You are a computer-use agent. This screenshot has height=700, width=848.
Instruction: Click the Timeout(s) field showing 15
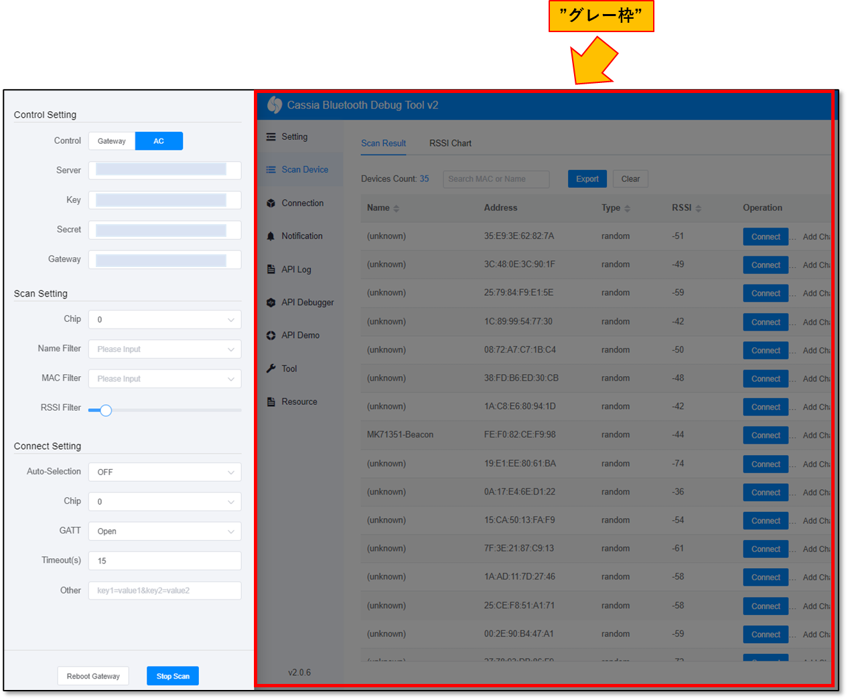point(165,561)
